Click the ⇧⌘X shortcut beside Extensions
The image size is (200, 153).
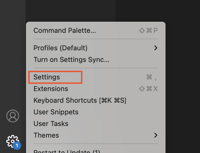(x=148, y=89)
